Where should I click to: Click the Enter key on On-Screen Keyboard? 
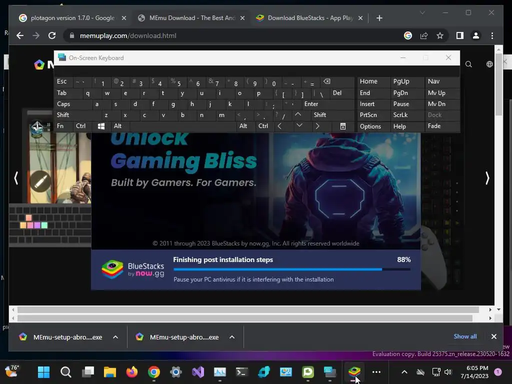pyautogui.click(x=327, y=104)
